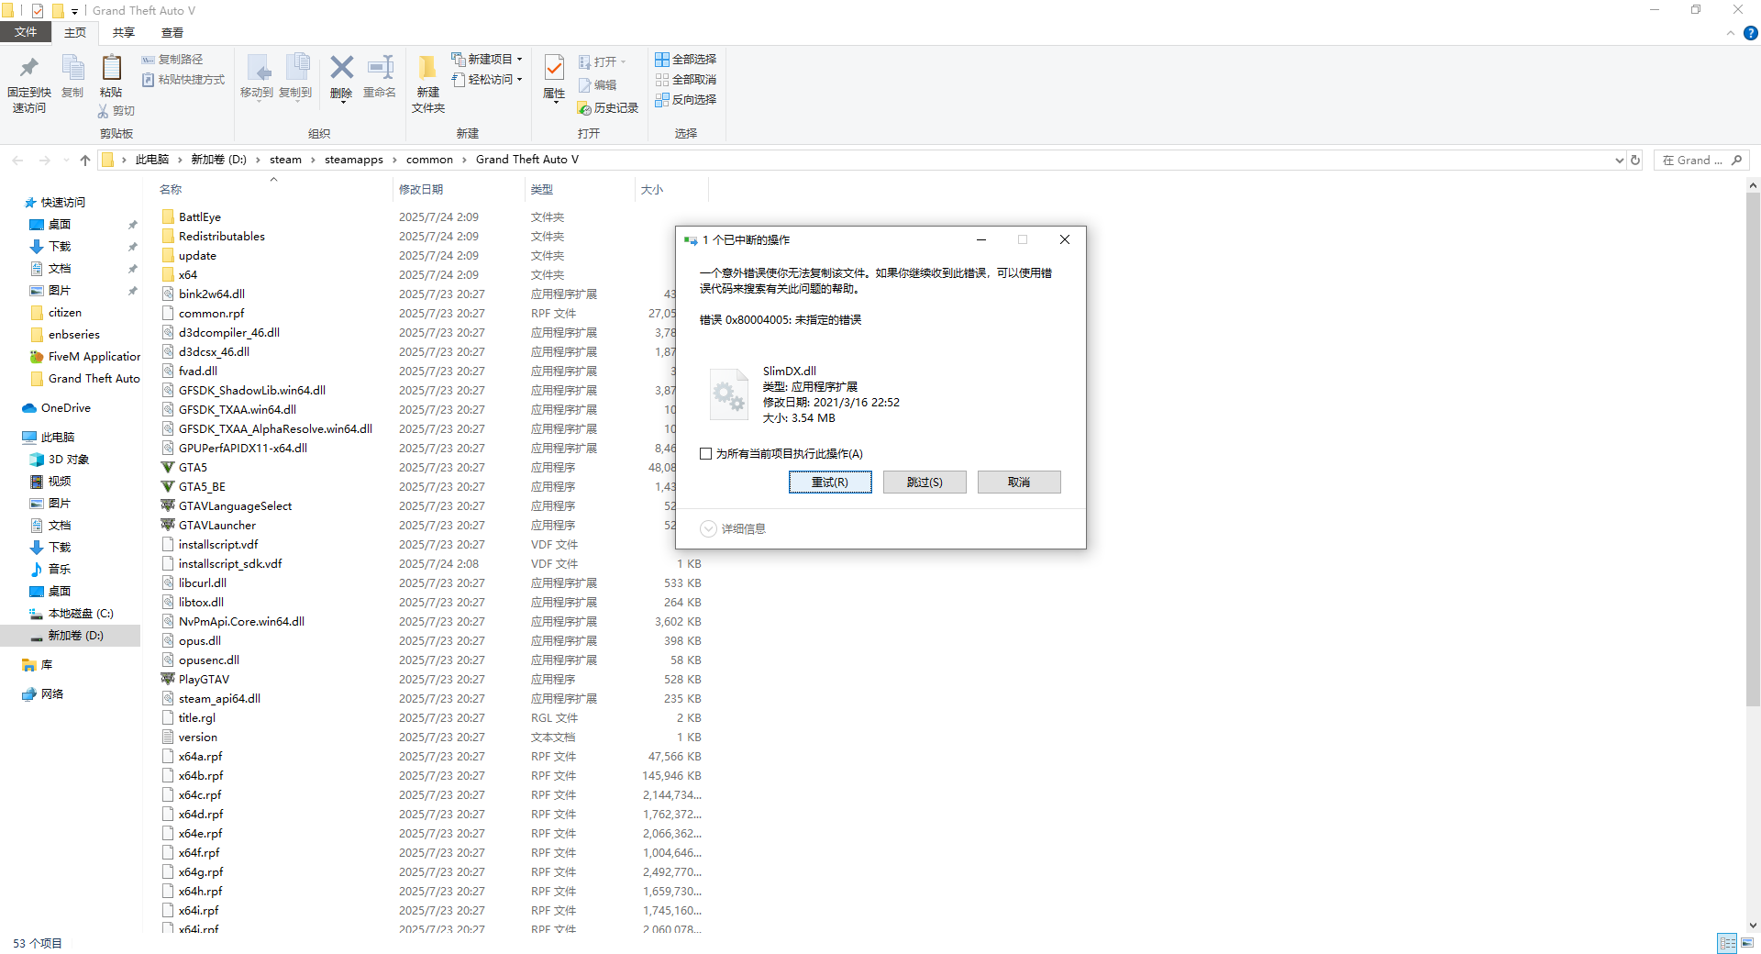Click the common breadcrumb segment
Screen dimensions: 1761x954
tap(429, 160)
